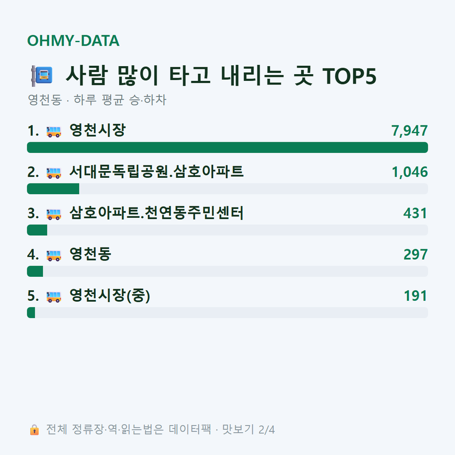Screen dimensions: 455x455
Task: Select the 영천동 stop name
Action: 90,254
